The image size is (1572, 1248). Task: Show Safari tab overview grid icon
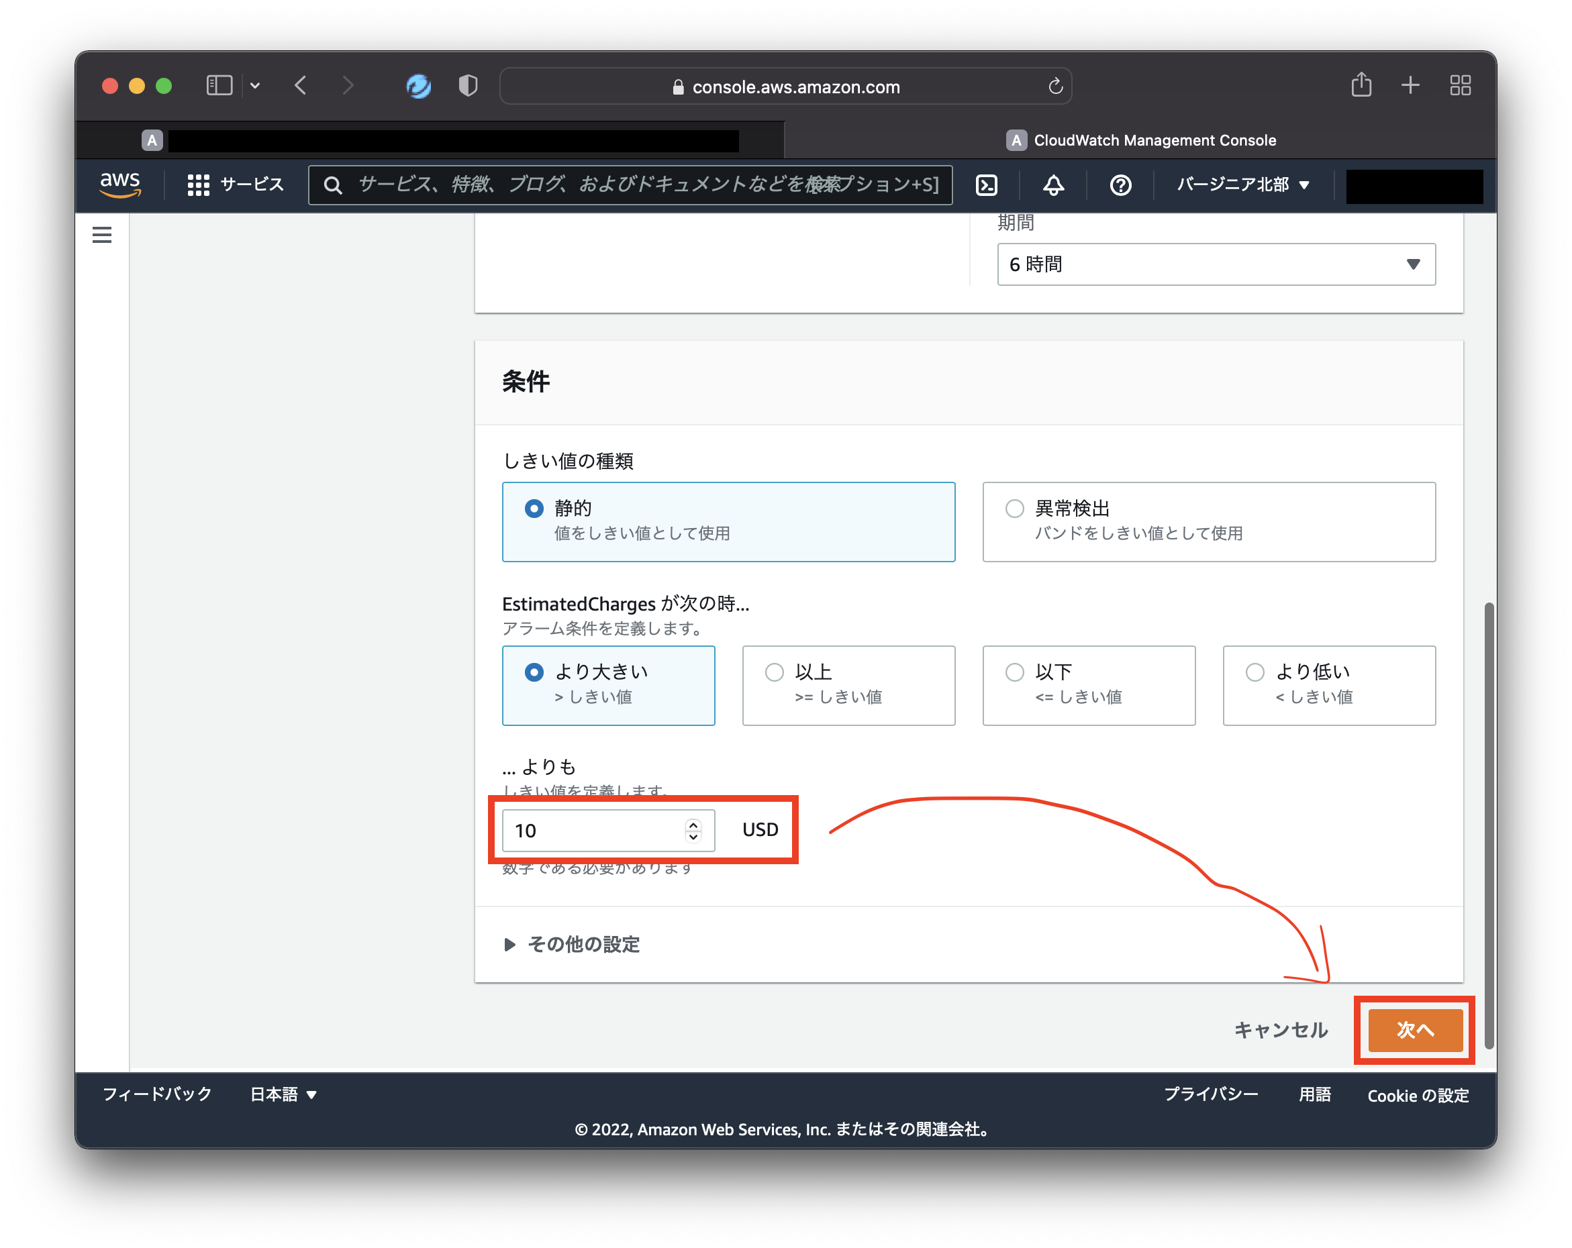(1460, 86)
